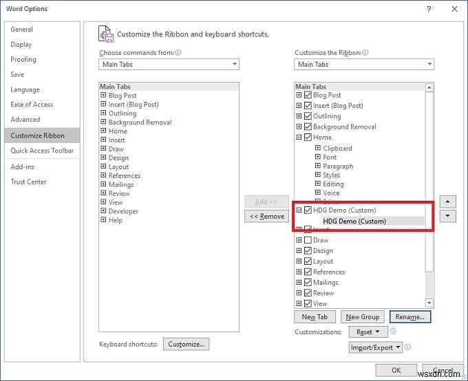The image size is (468, 381).
Task: Move selected item down with arrow button
Action: [x=447, y=216]
